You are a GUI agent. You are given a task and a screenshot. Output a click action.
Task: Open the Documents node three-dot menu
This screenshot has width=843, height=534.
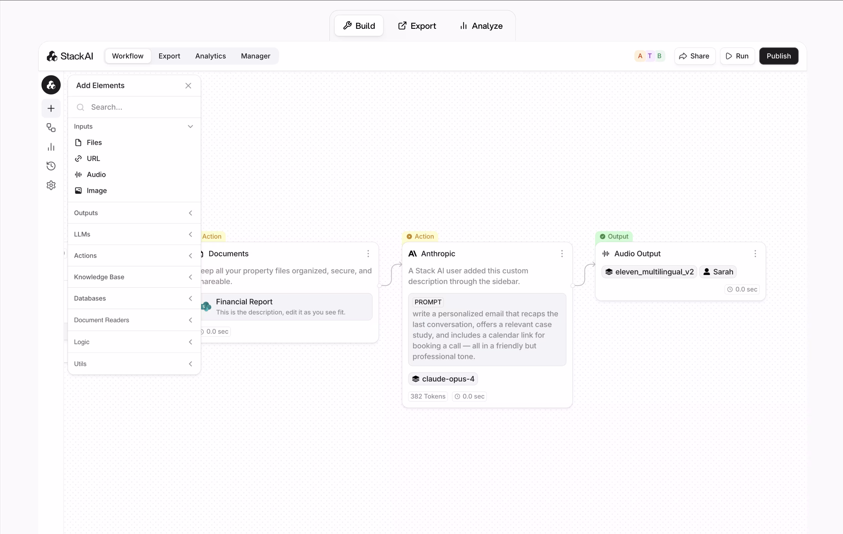[x=368, y=254]
